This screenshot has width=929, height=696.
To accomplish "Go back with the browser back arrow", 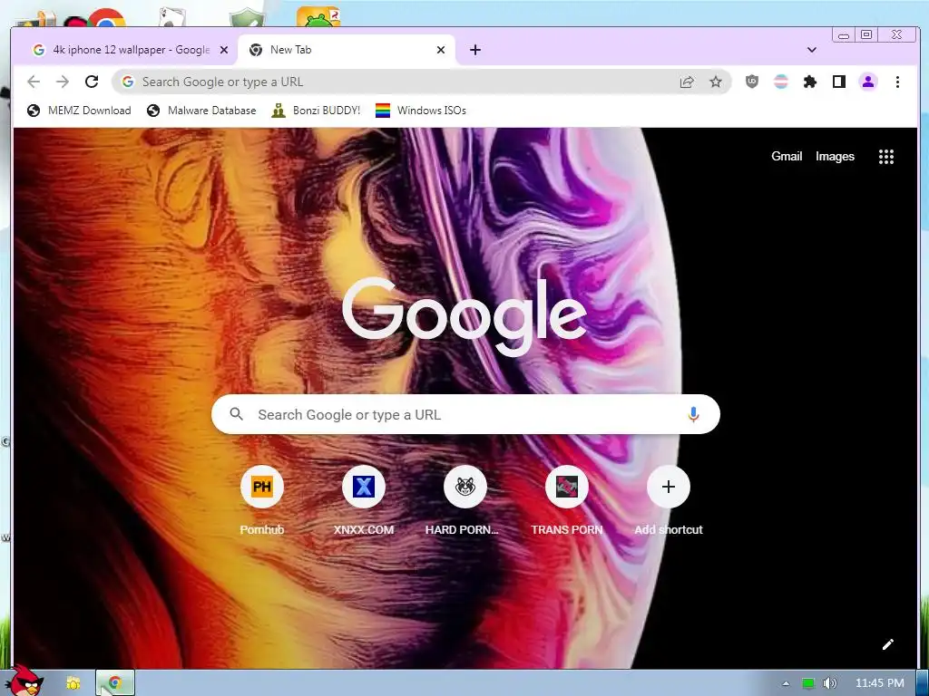I will 34,82.
